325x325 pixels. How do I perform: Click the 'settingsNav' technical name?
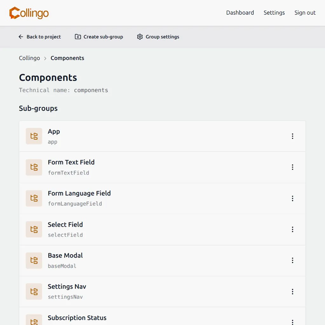pyautogui.click(x=65, y=297)
